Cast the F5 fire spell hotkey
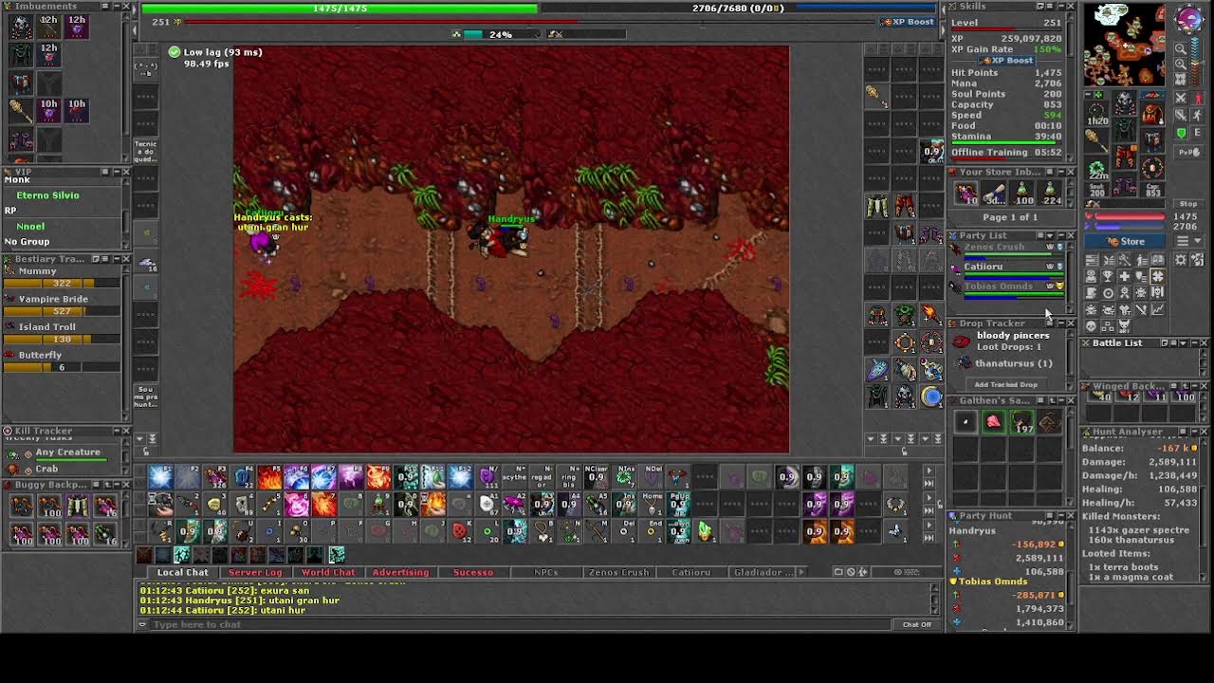 (x=270, y=476)
